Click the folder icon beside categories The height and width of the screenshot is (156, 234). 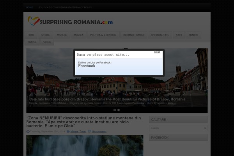68,131
